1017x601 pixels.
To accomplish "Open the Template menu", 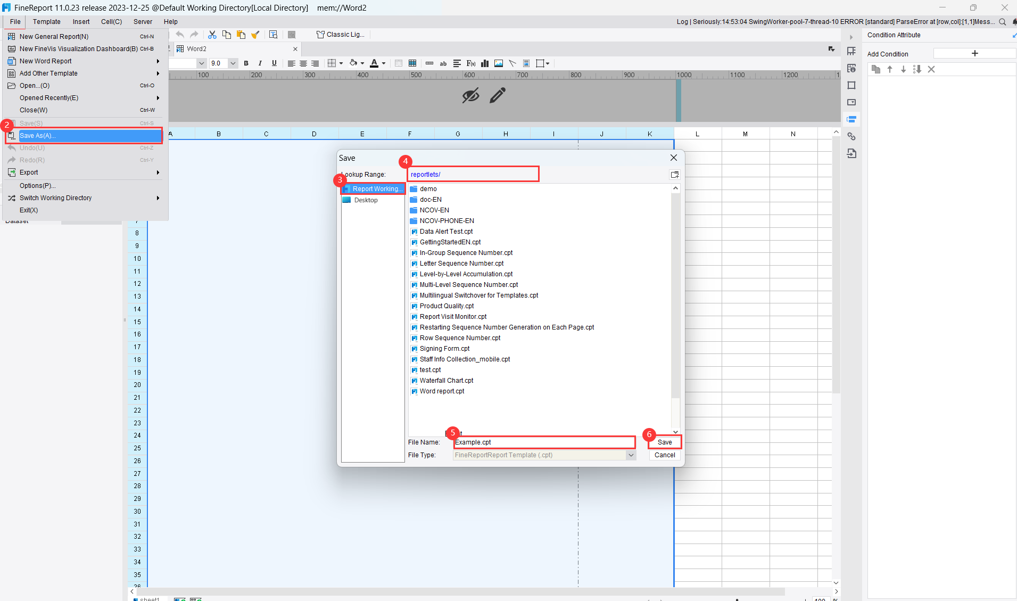I will [46, 21].
